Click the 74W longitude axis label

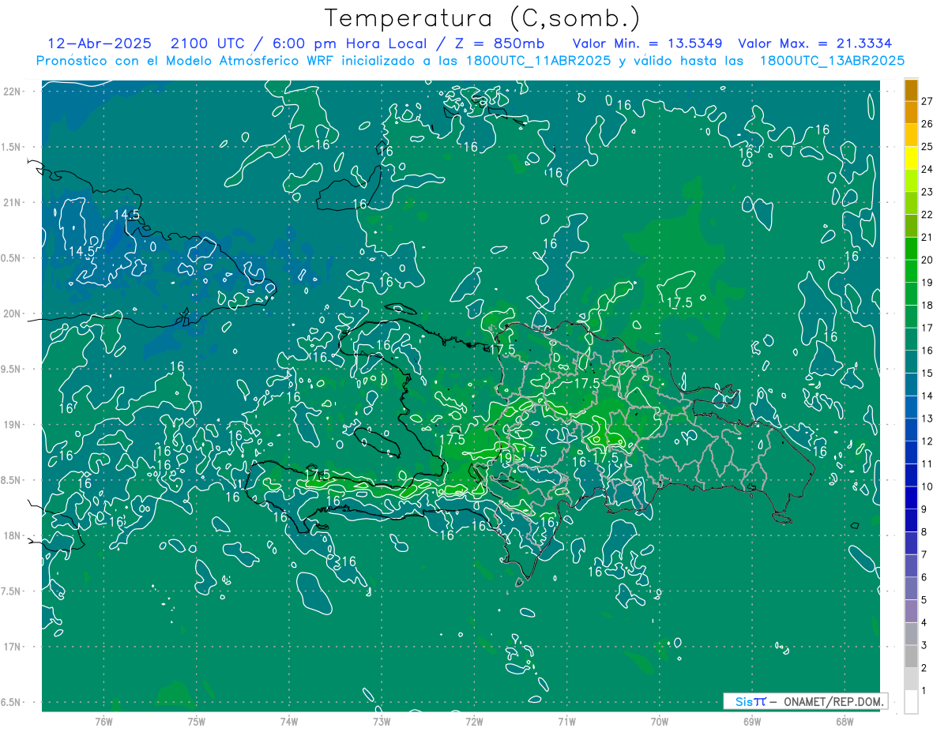(289, 721)
